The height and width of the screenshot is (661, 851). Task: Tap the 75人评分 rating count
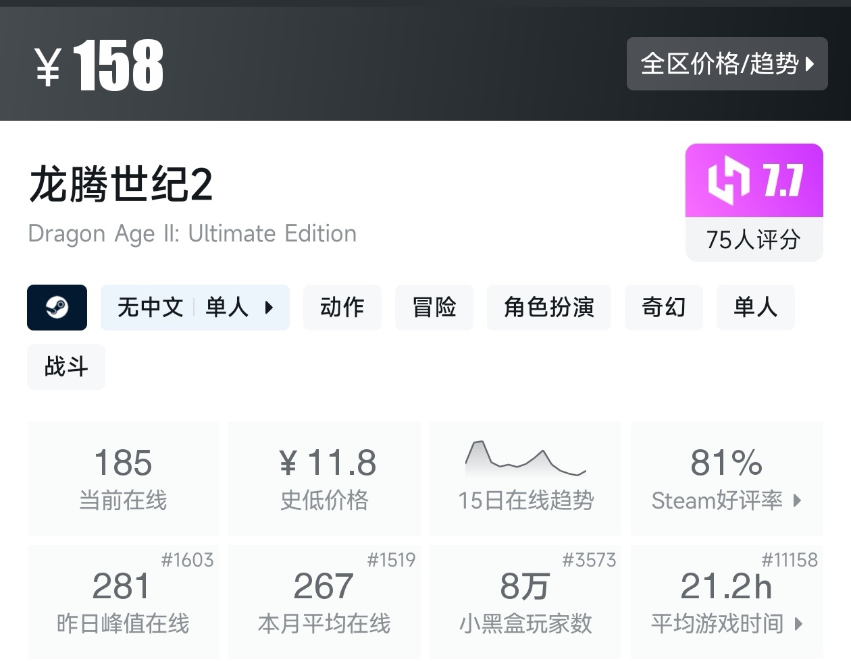(754, 240)
